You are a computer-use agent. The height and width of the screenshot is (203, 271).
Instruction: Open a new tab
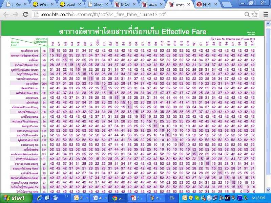(x=227, y=5)
